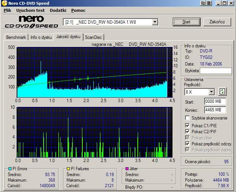Viewport: 236px width, 192px height.
Task: Click the Start 0000 MB field
Action: coord(215,101)
